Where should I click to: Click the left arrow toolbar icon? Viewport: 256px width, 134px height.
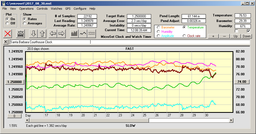point(53,33)
